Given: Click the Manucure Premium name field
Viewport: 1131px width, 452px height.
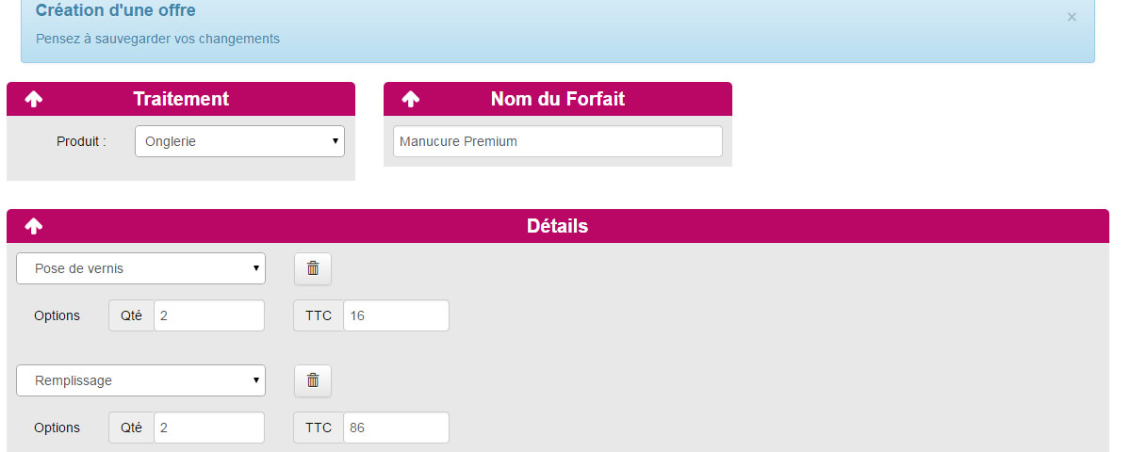Looking at the screenshot, I should (558, 141).
